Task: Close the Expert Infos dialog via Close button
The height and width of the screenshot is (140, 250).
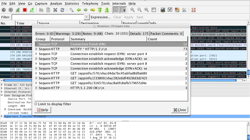Action: click(180, 110)
